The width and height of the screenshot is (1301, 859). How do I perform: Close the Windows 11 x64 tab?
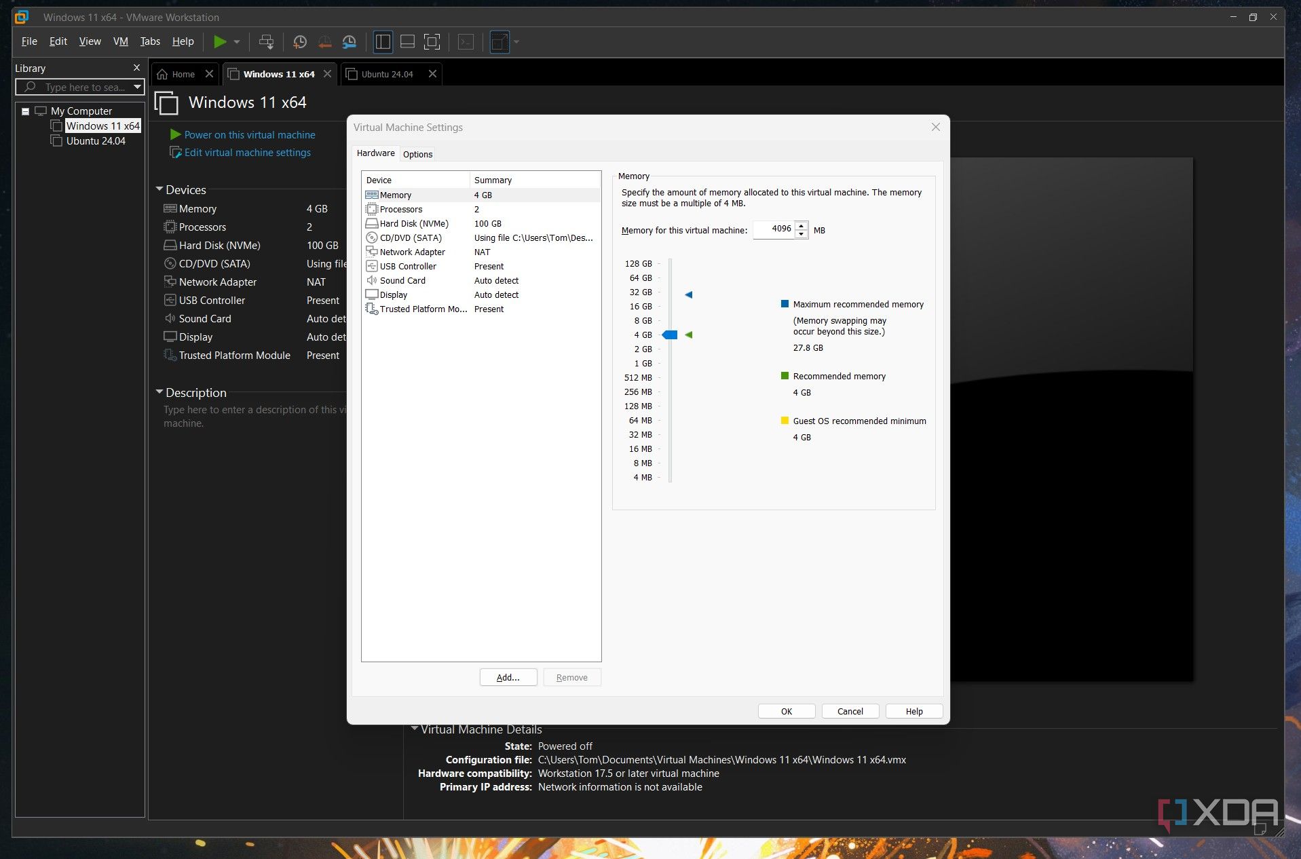(327, 74)
